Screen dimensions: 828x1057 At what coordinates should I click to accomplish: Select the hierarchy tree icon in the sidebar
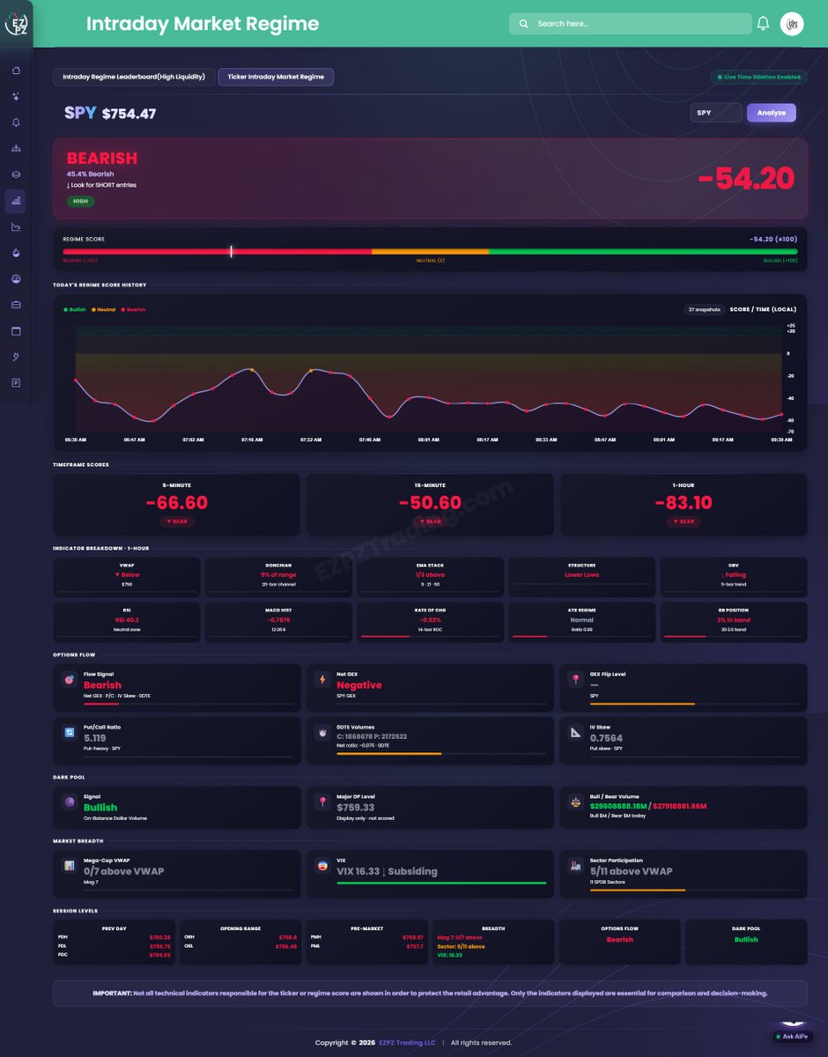[16, 149]
